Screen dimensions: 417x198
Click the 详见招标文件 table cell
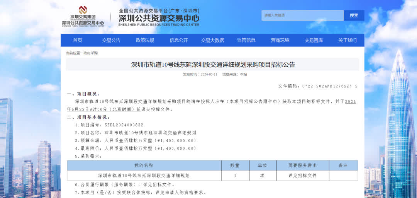[302, 176]
